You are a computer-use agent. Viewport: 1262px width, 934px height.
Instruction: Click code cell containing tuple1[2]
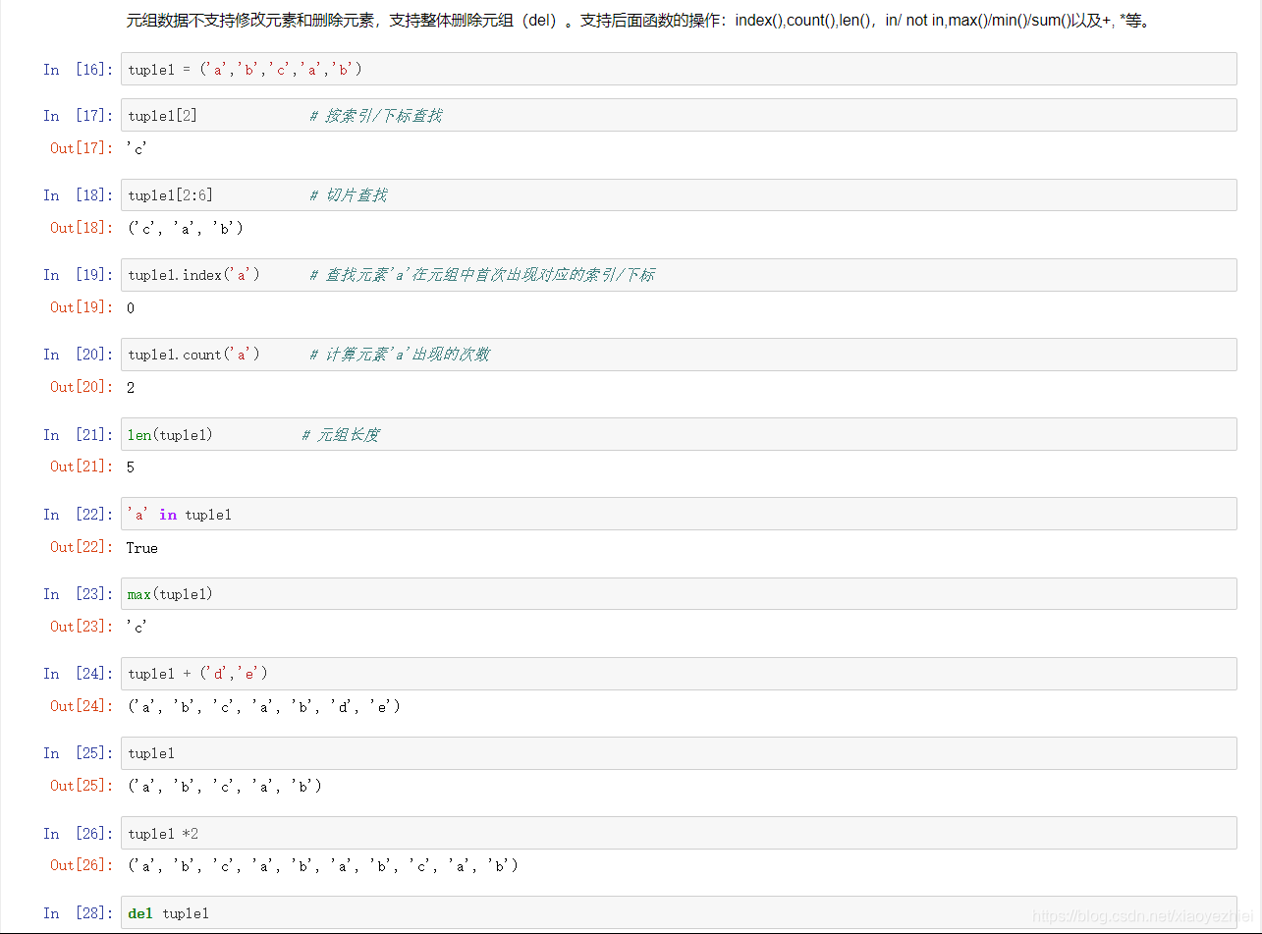679,115
